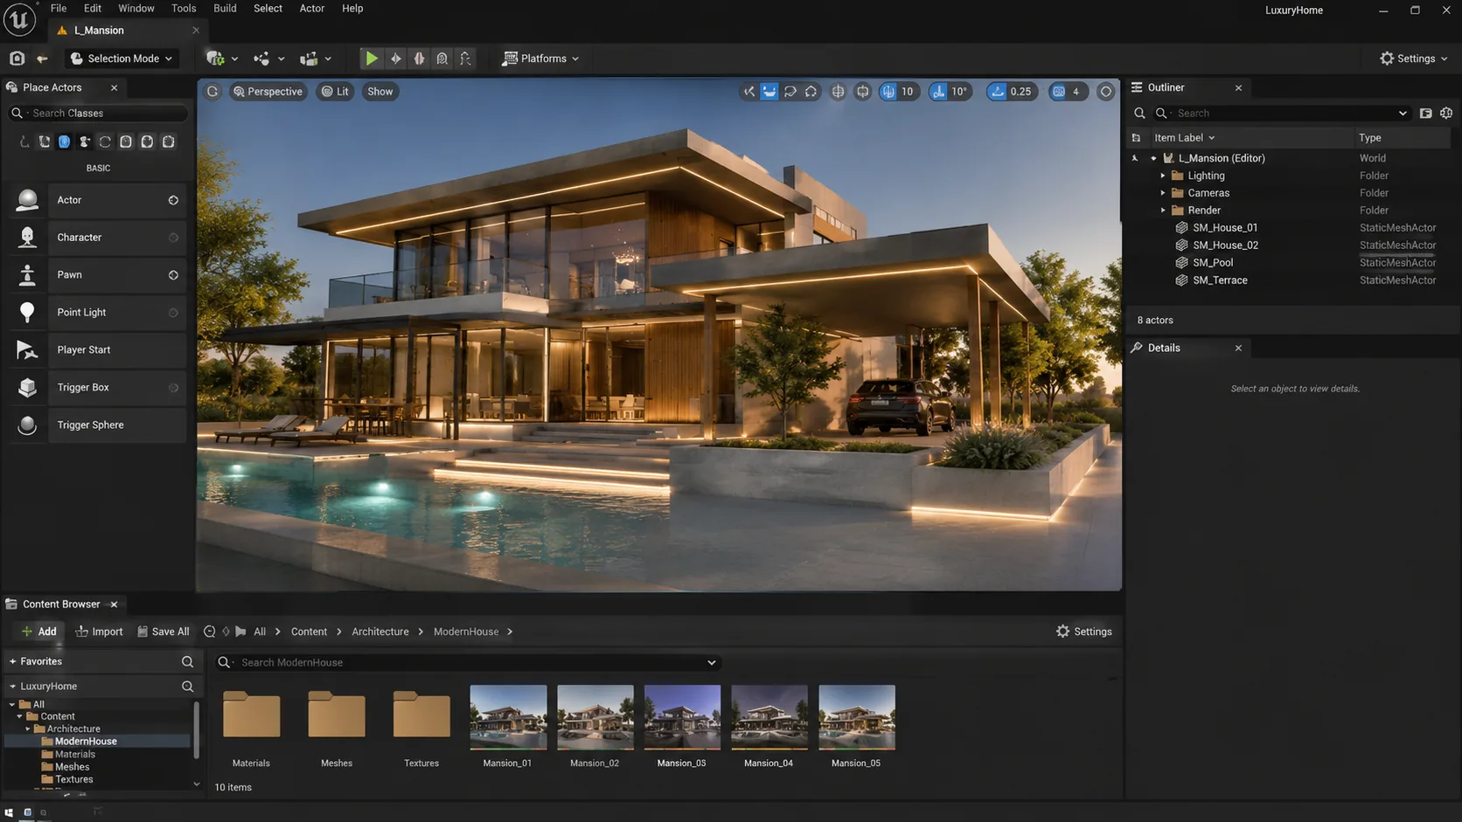Click the save icon in main toolbar

coord(17,59)
